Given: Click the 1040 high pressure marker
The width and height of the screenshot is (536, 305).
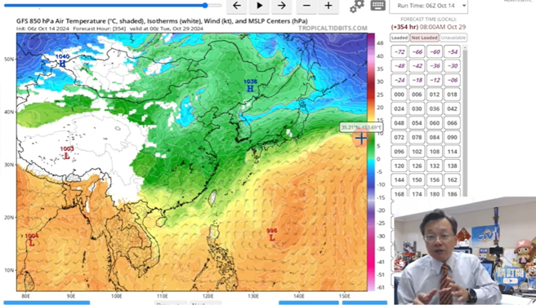Looking at the screenshot, I should click(62, 60).
